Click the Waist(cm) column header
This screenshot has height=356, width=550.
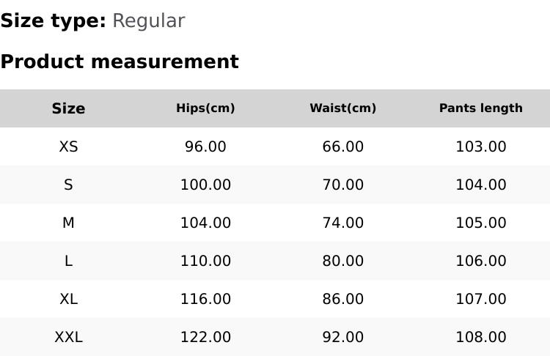click(342, 108)
